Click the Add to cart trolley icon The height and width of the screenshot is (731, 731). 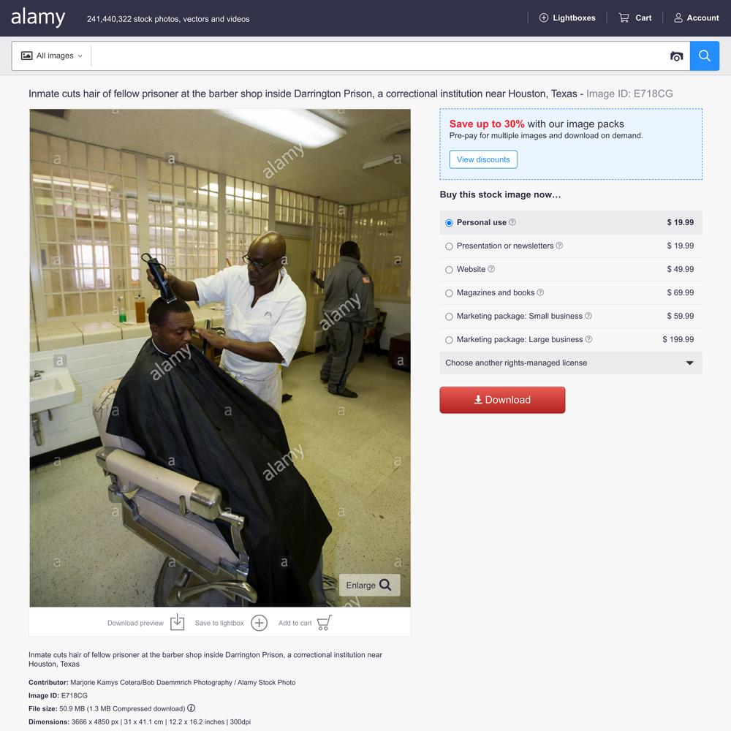pyautogui.click(x=325, y=622)
